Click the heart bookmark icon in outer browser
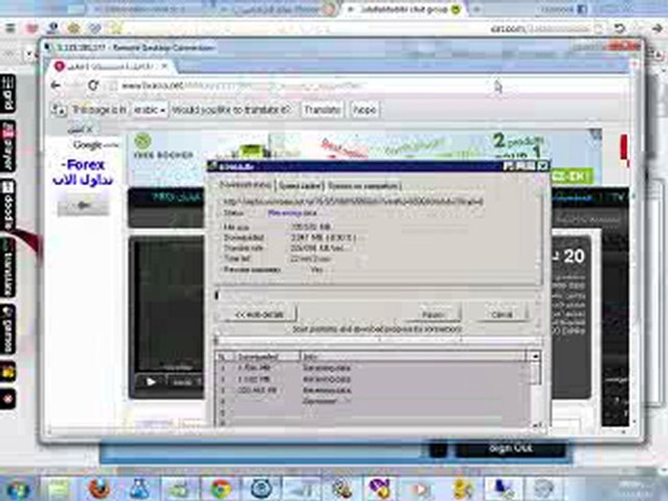Viewport: 668px width, 501px height. tap(32, 28)
